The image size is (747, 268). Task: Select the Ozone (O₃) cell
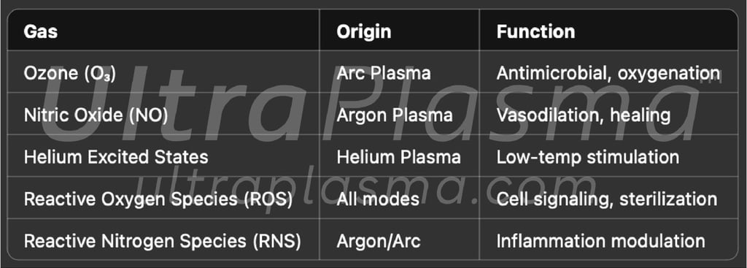pyautogui.click(x=163, y=72)
